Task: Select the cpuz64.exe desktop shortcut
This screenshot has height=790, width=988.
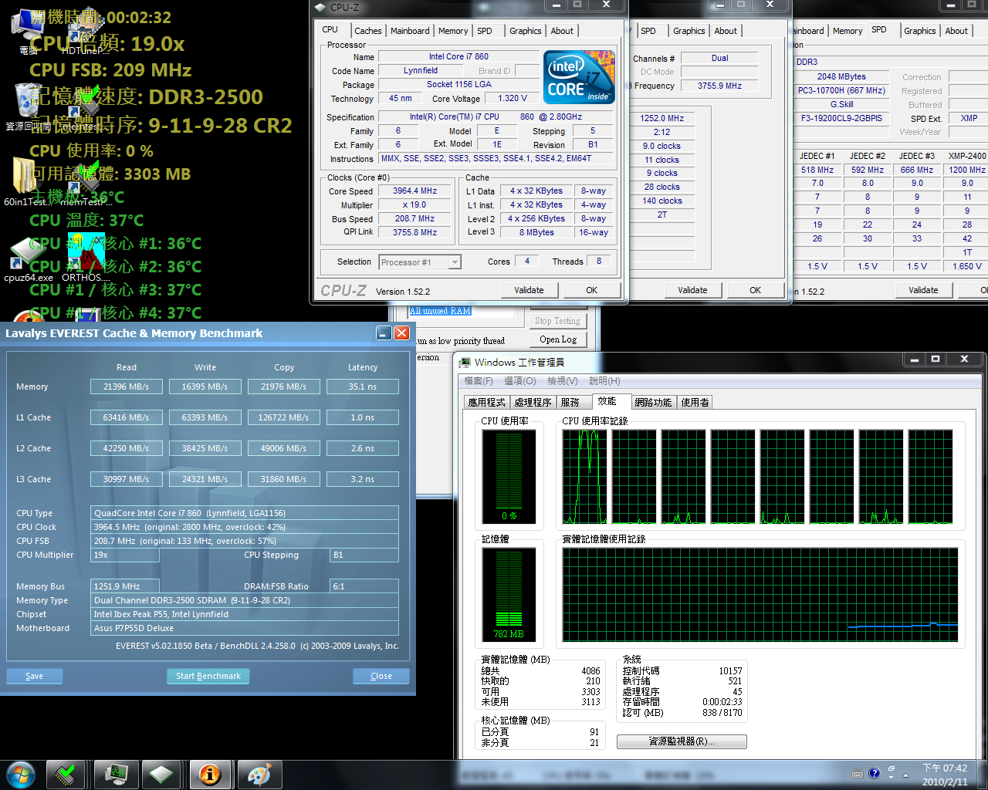Action: click(x=29, y=258)
